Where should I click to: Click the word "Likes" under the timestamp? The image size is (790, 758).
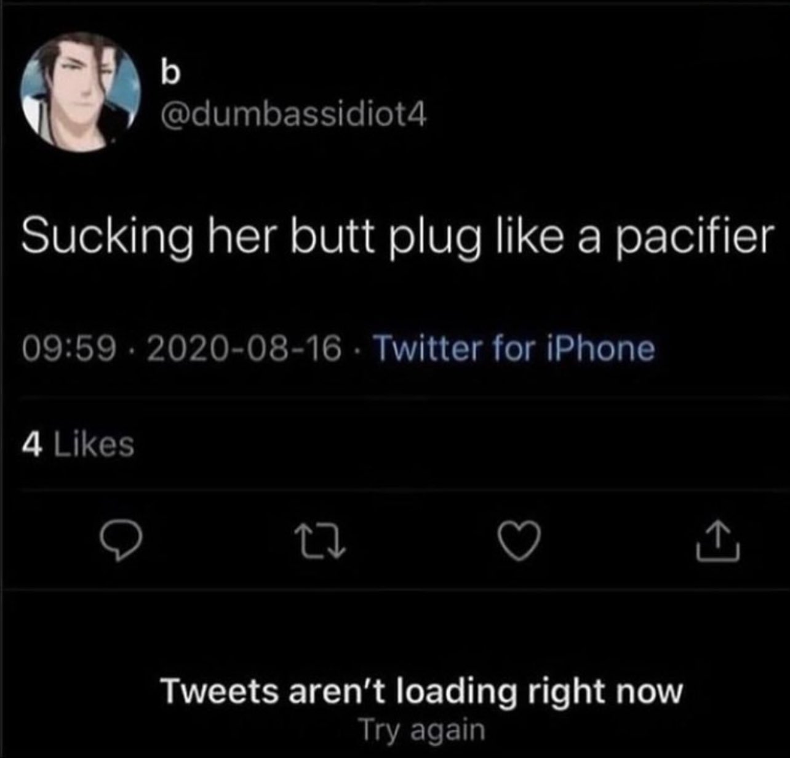94,444
